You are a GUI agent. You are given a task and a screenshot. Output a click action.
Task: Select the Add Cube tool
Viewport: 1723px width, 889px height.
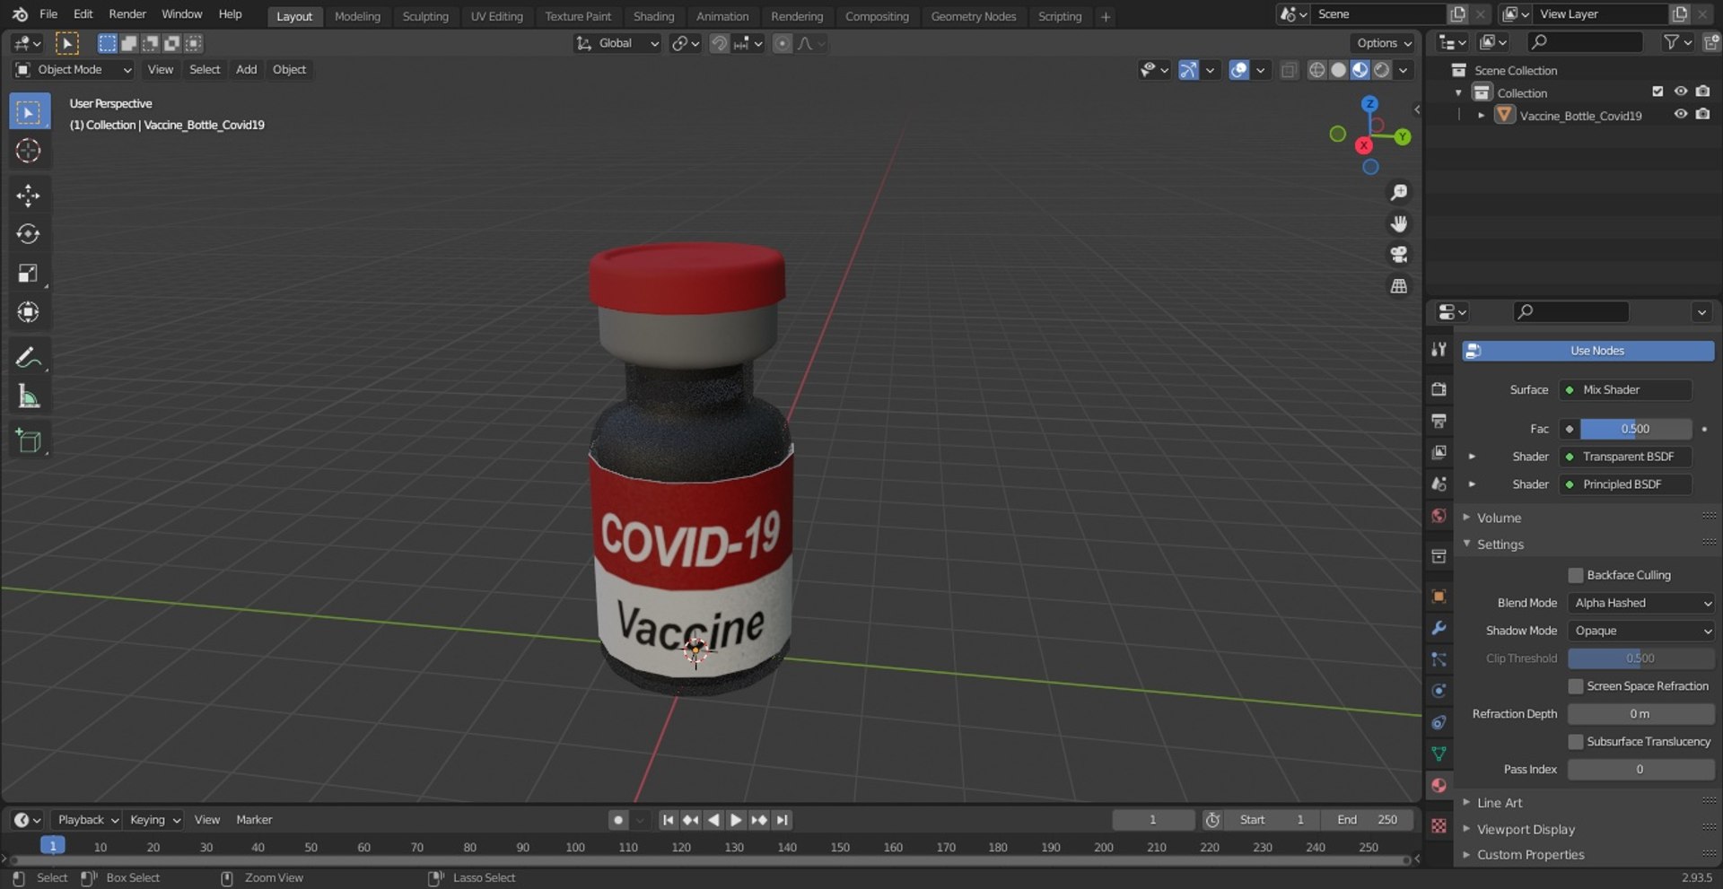click(x=29, y=441)
